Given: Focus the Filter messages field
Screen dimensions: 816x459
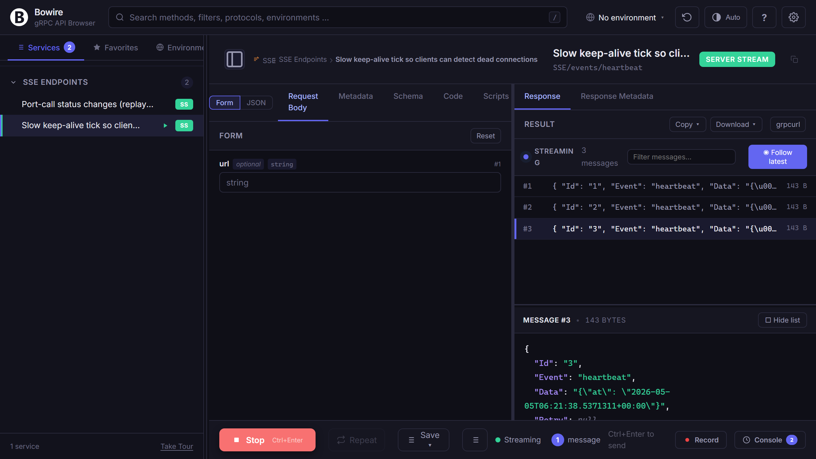Looking at the screenshot, I should [x=681, y=157].
